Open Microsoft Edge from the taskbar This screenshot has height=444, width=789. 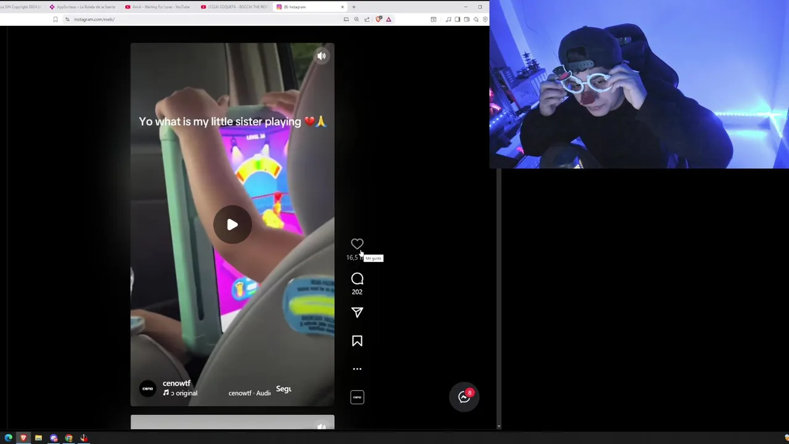click(8, 438)
